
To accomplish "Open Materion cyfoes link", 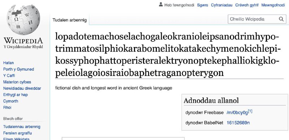I will (17, 82).
